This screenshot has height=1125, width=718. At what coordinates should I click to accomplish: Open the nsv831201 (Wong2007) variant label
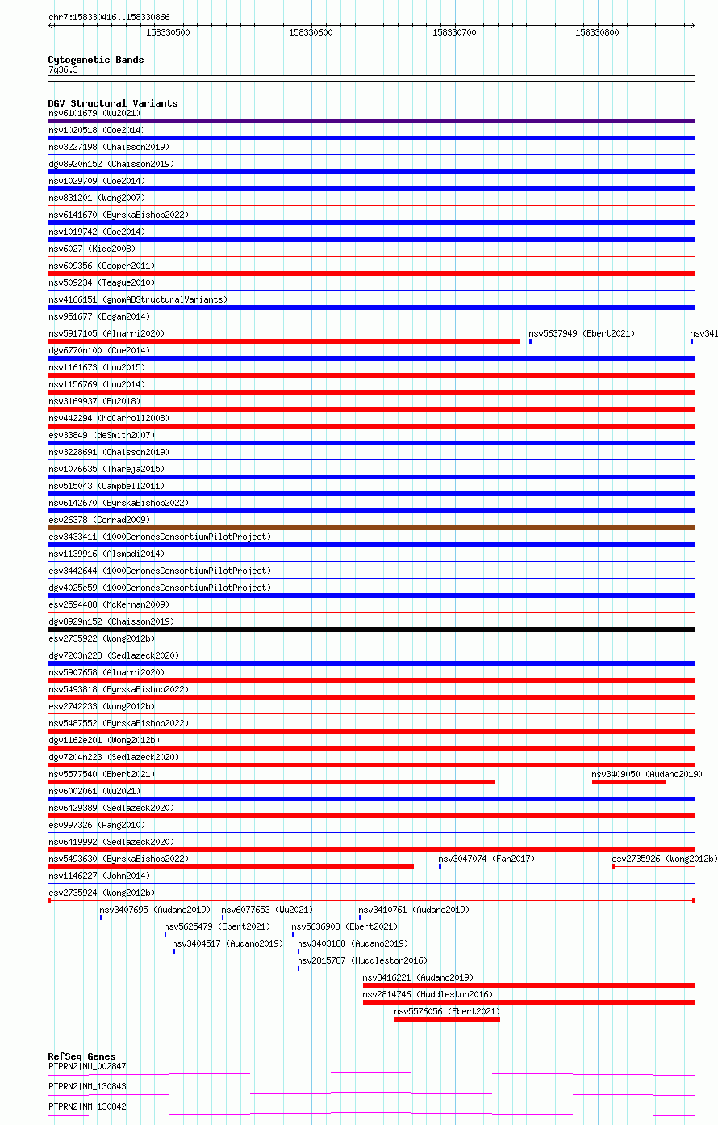point(97,198)
